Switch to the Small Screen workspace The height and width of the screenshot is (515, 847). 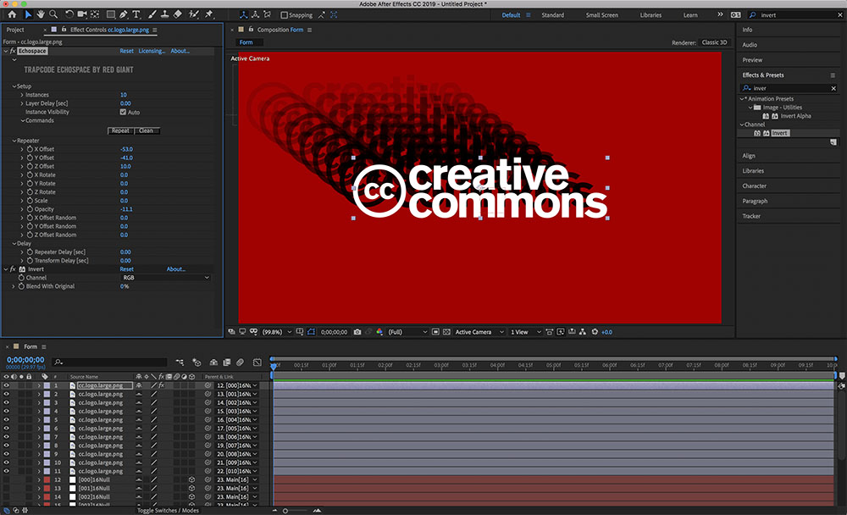pos(601,15)
